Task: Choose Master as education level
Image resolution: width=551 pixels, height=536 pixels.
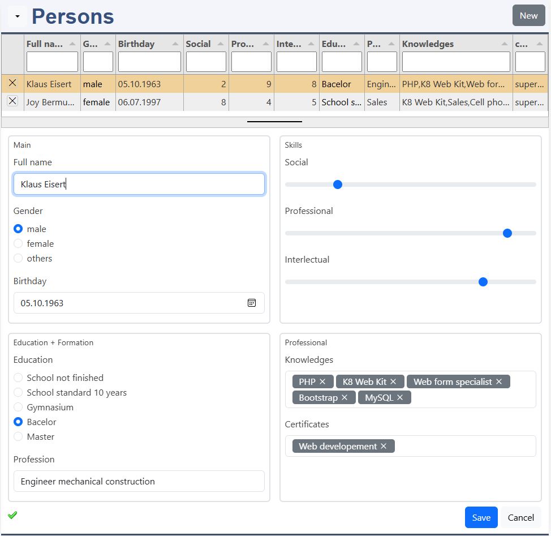Action: point(18,436)
